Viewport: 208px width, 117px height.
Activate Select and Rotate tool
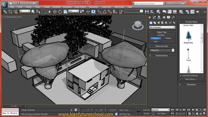coord(60,12)
